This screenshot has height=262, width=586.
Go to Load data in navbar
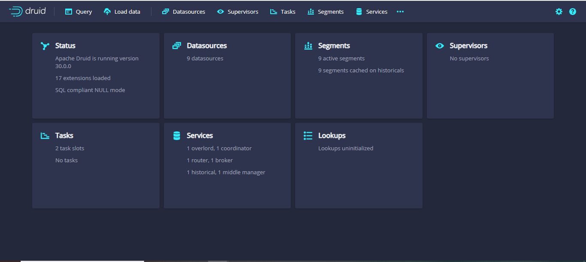(122, 12)
